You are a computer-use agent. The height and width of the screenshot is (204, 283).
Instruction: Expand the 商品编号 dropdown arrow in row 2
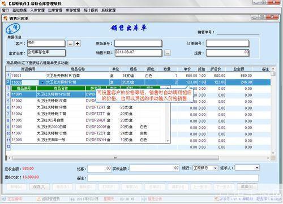pyautogui.click(x=42, y=83)
